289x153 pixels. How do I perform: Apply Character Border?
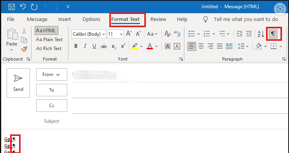coord(177,46)
